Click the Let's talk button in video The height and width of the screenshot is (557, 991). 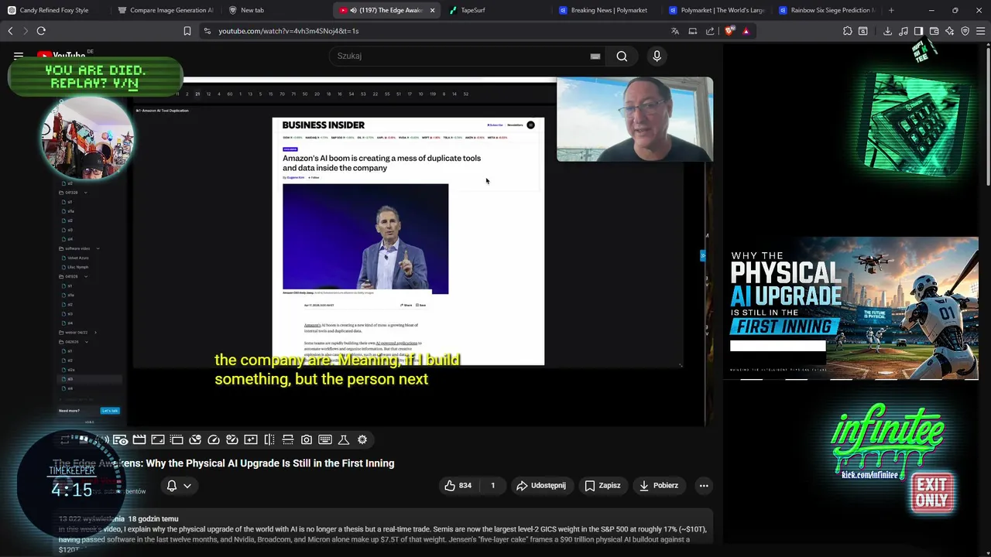(x=110, y=411)
